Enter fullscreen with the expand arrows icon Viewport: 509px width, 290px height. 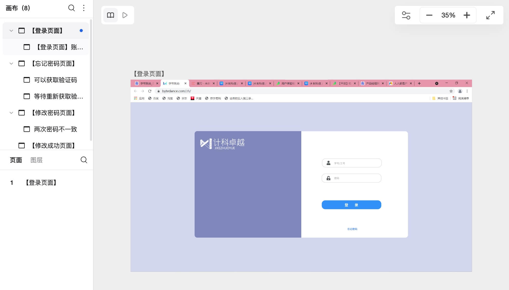tap(490, 15)
